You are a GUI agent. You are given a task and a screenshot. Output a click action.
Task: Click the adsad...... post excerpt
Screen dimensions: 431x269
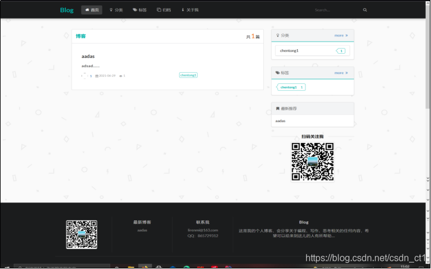point(90,66)
